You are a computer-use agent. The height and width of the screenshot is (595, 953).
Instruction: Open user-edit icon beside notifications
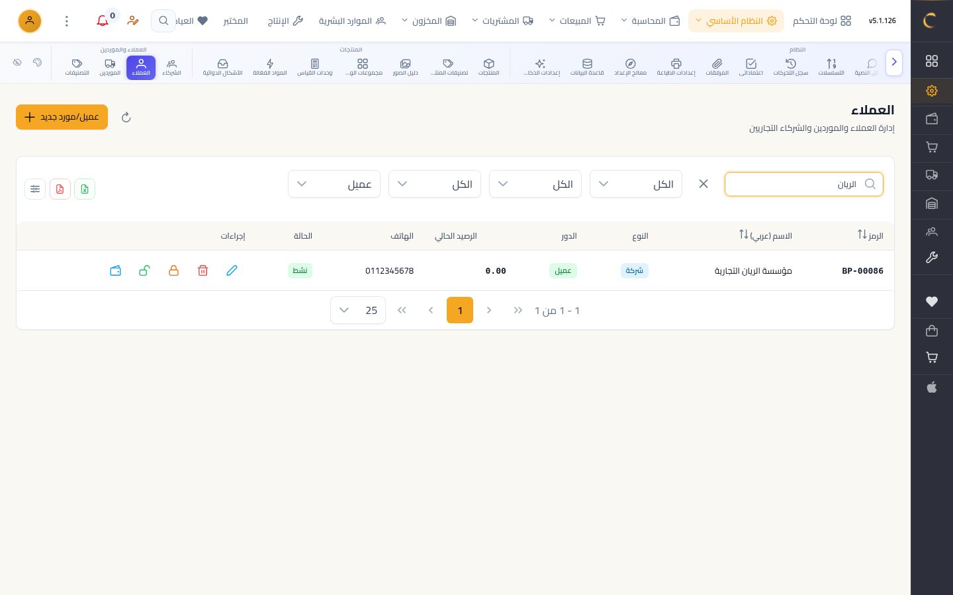click(133, 21)
